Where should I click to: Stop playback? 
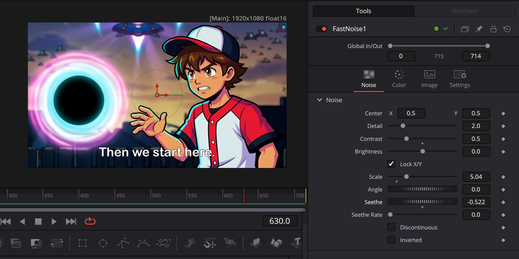38,221
